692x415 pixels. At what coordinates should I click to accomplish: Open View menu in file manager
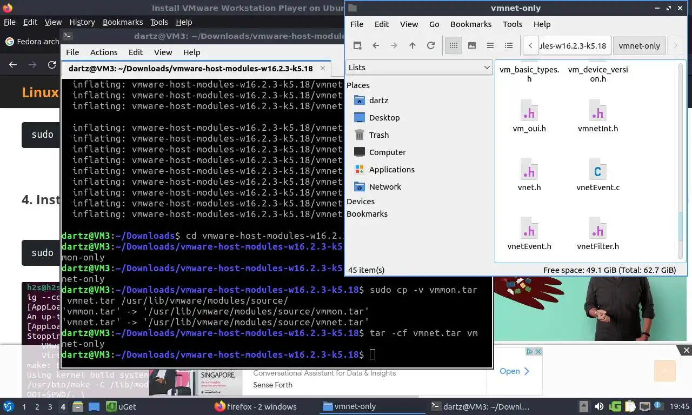coord(409,24)
